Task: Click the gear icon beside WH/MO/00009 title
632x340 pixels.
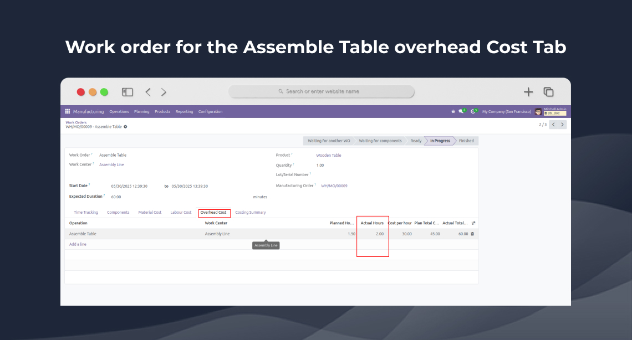Action: (125, 127)
